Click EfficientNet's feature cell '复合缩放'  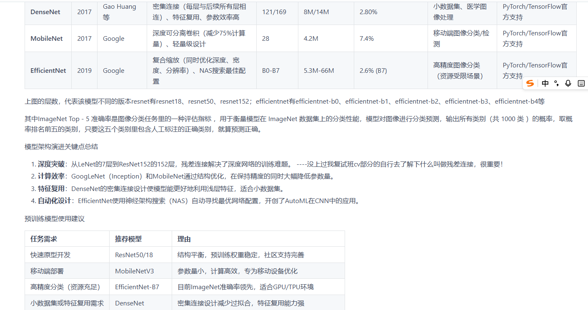click(x=202, y=71)
